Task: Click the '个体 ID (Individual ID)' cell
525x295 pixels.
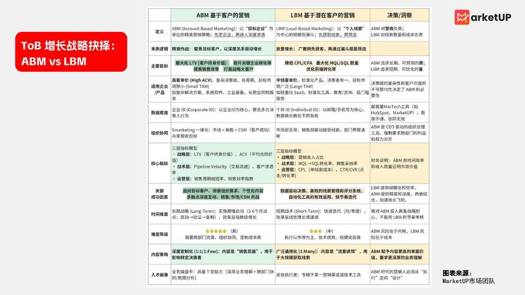Action: point(322,113)
